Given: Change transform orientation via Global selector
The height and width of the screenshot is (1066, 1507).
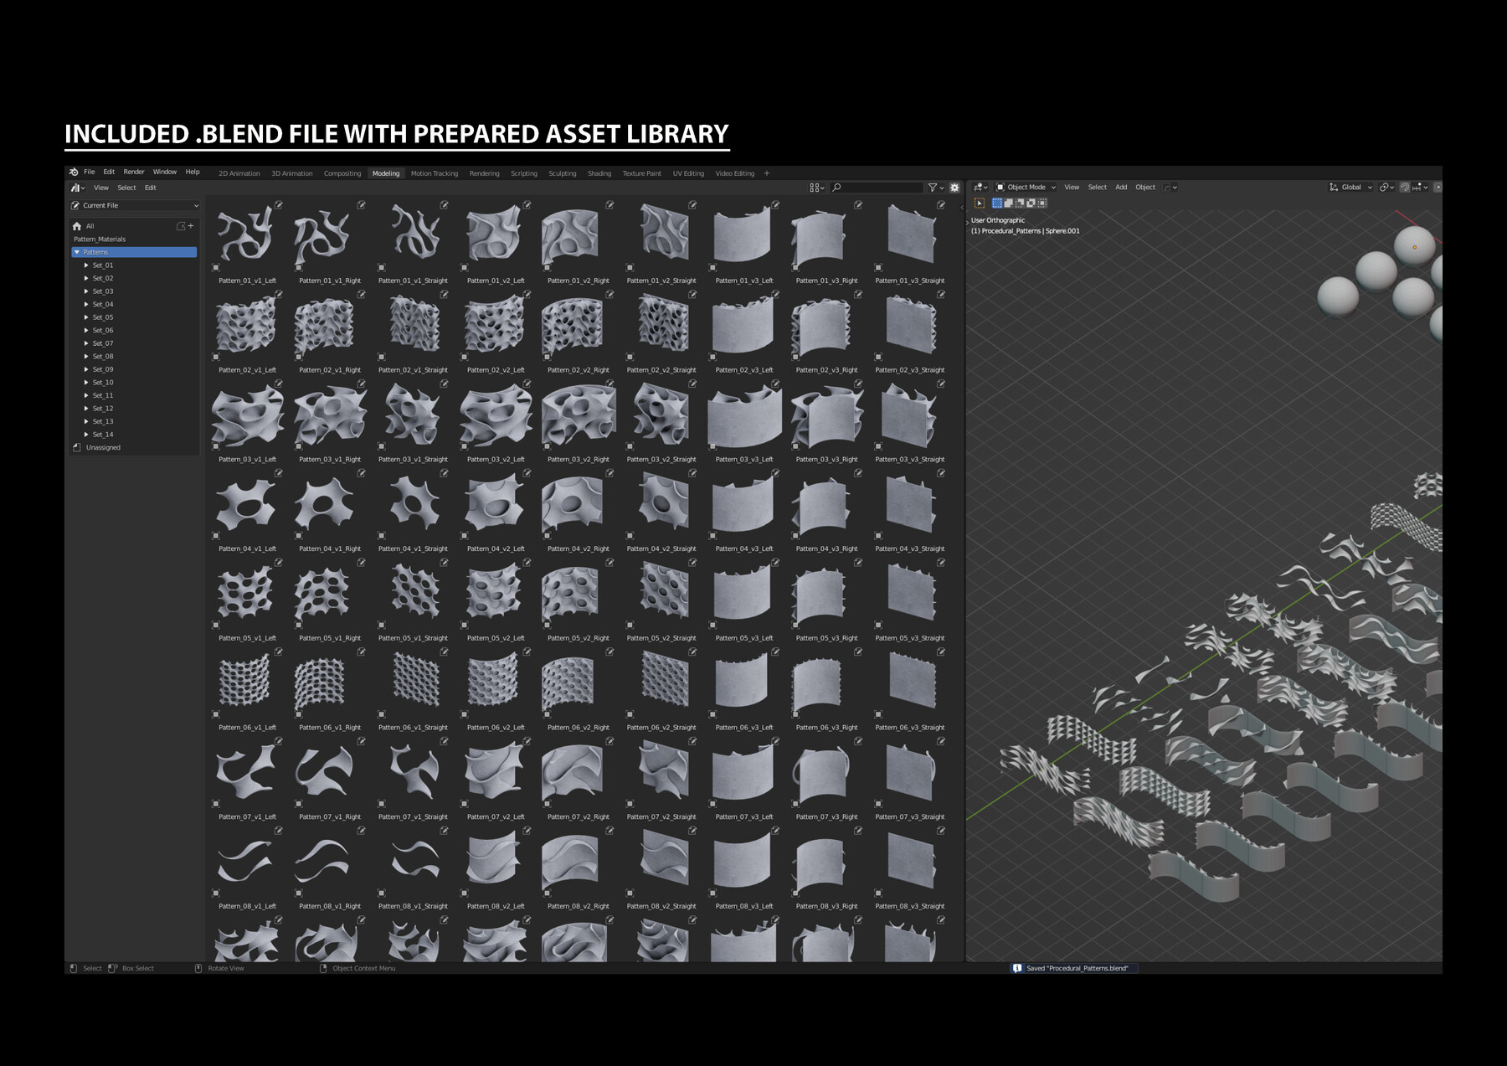Looking at the screenshot, I should click(1350, 187).
